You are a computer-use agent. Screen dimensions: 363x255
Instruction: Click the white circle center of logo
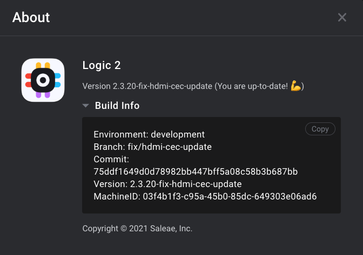43,80
